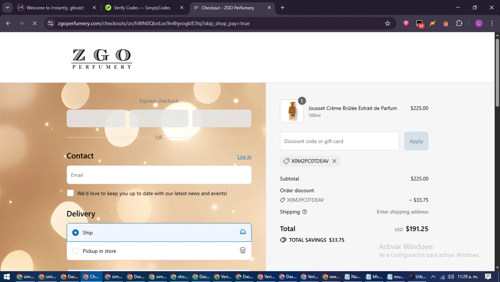This screenshot has height=282, width=500.
Task: Close the Verify Codes SimplyCodes tab
Action: point(182,8)
